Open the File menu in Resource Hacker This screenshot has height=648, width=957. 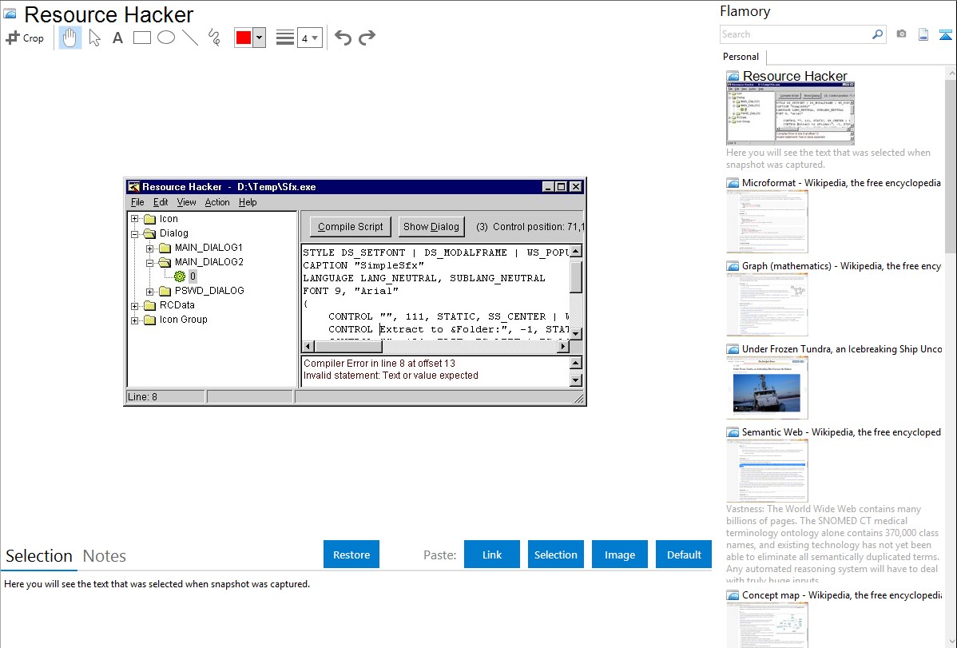point(137,202)
